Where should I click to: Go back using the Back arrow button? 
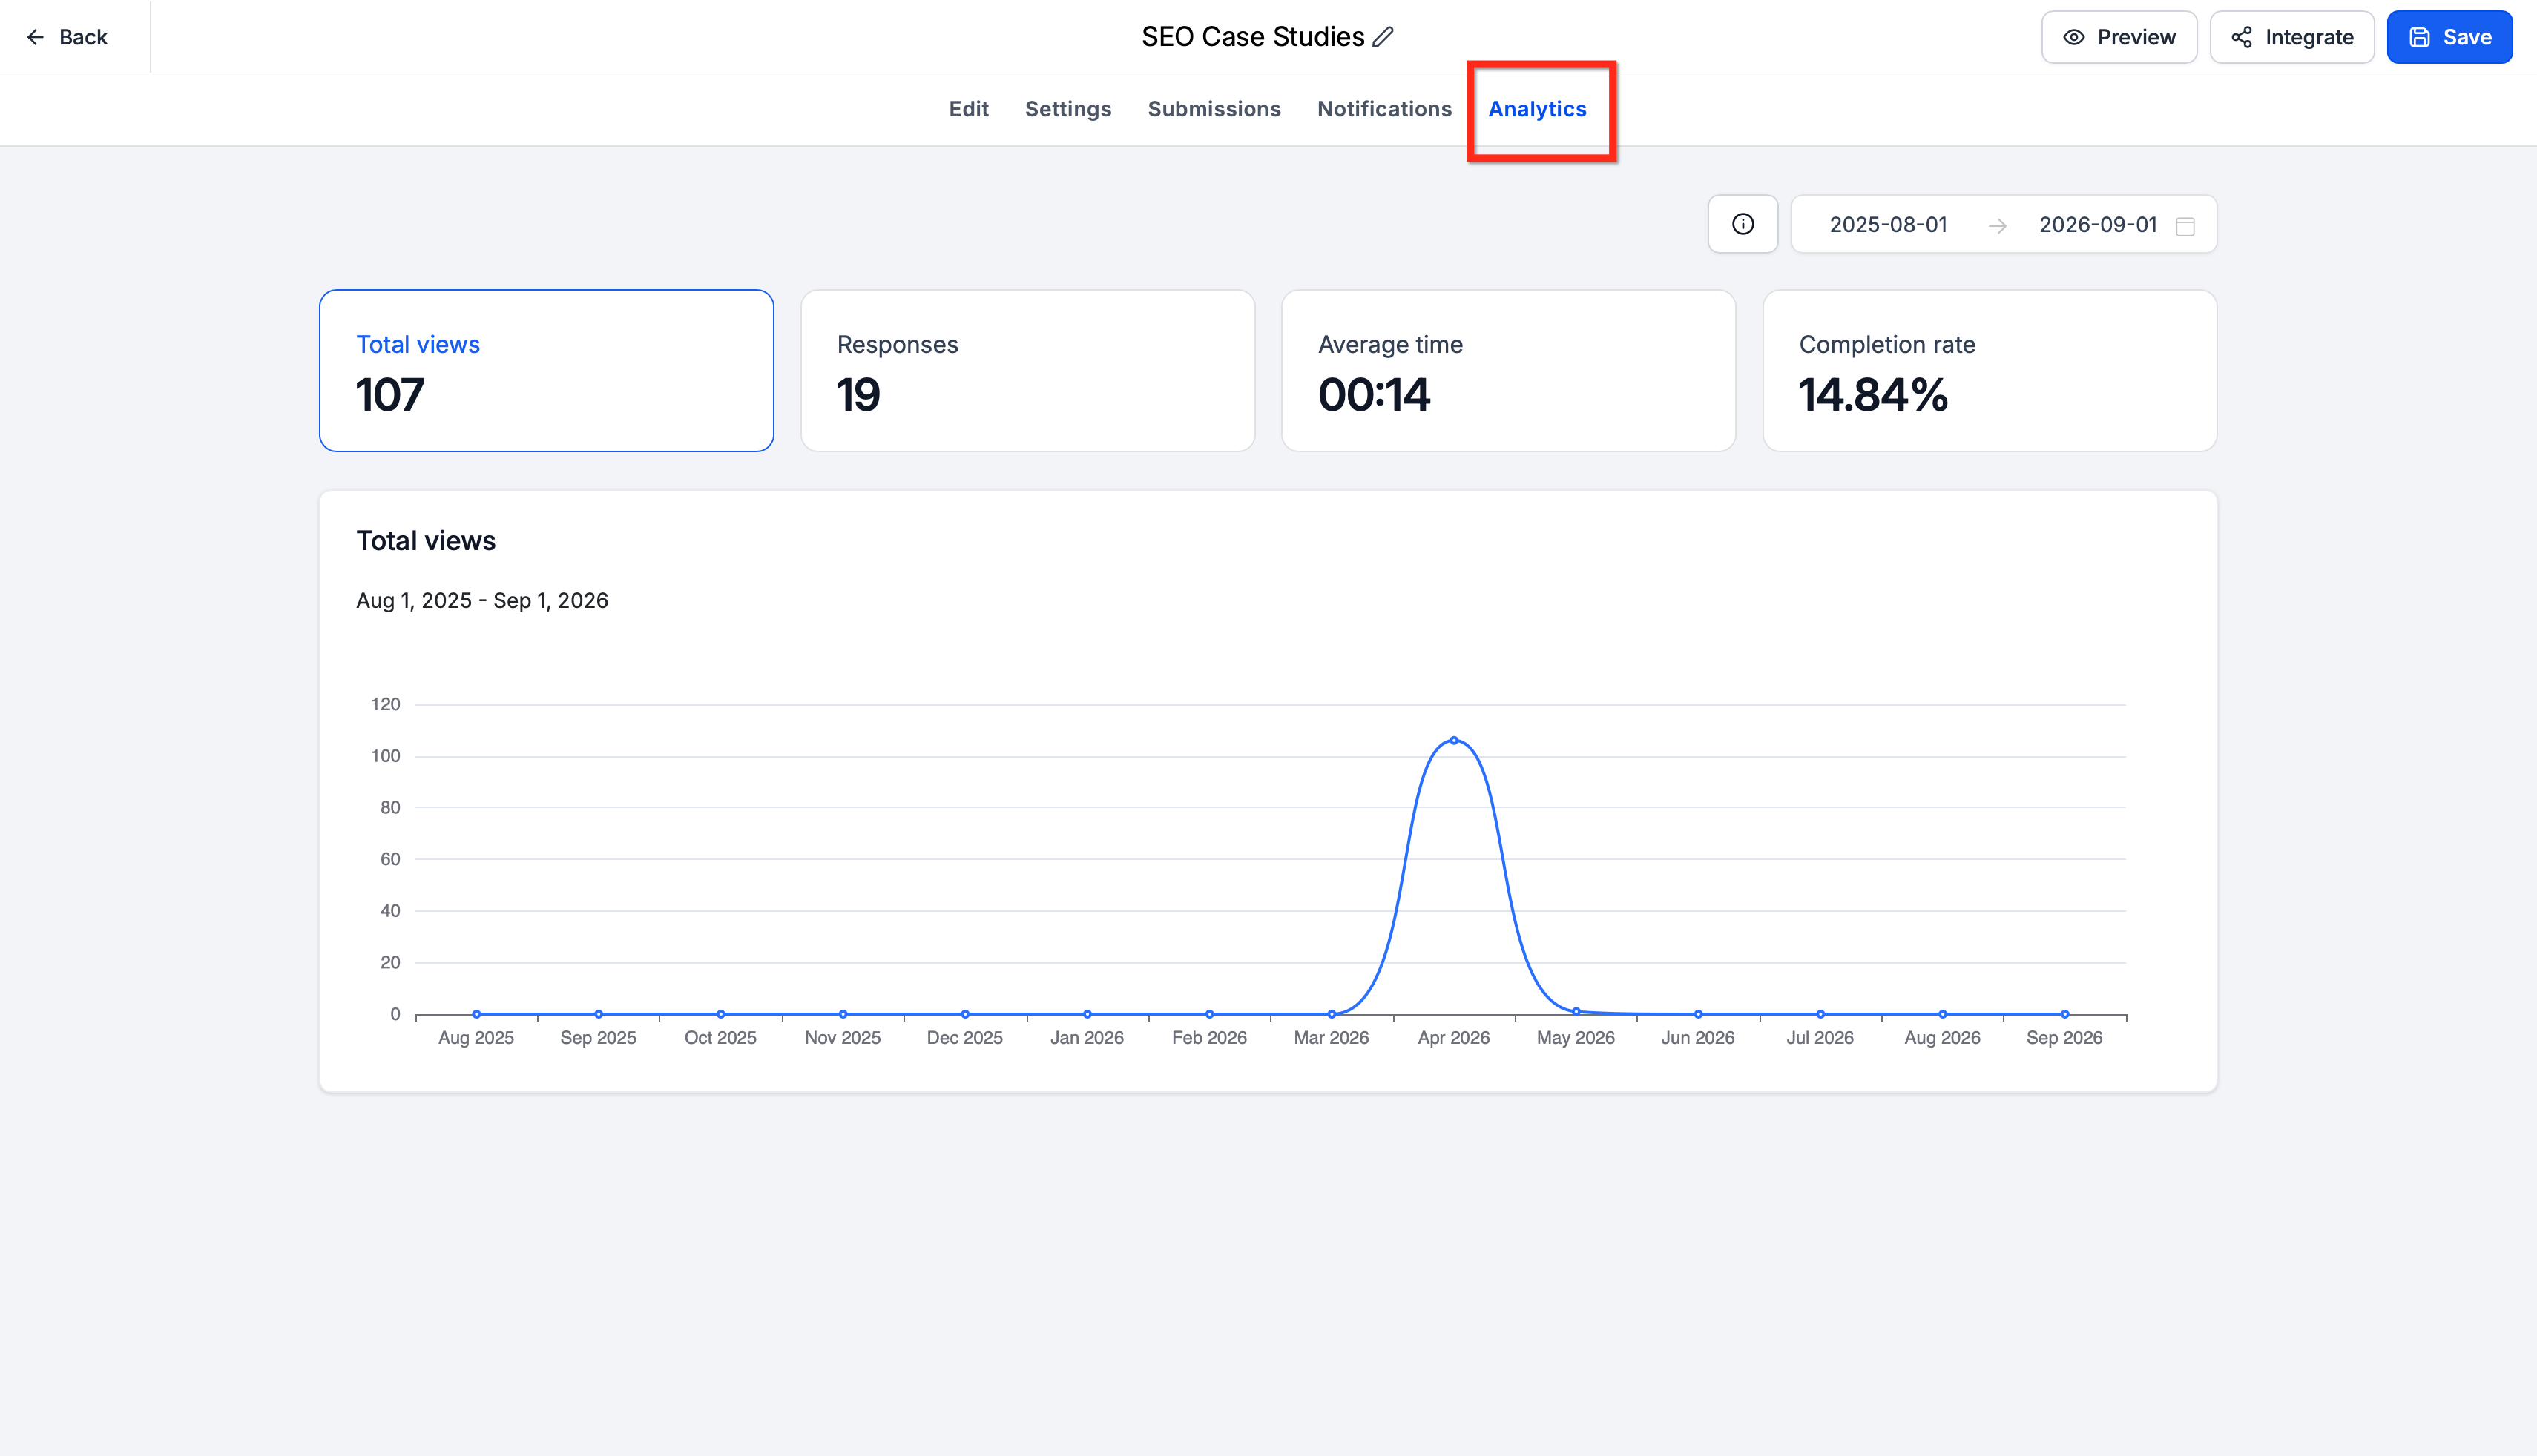[x=67, y=37]
